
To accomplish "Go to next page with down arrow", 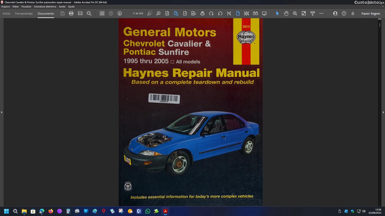I will (x=120, y=13).
